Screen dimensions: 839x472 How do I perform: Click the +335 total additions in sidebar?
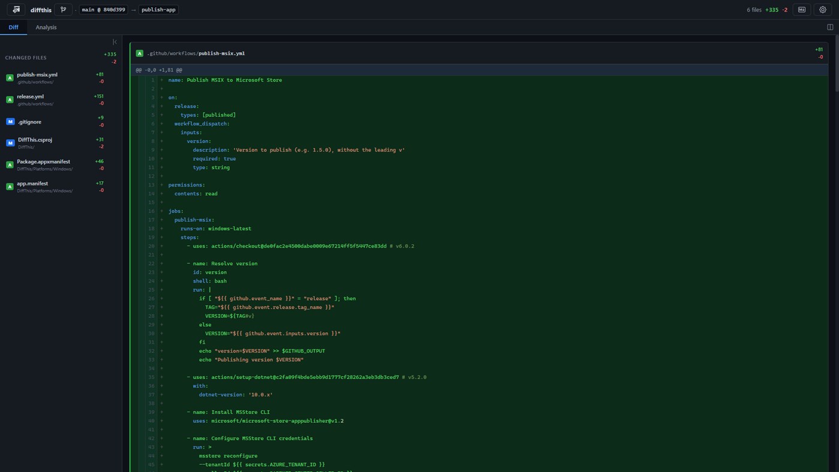pos(110,54)
